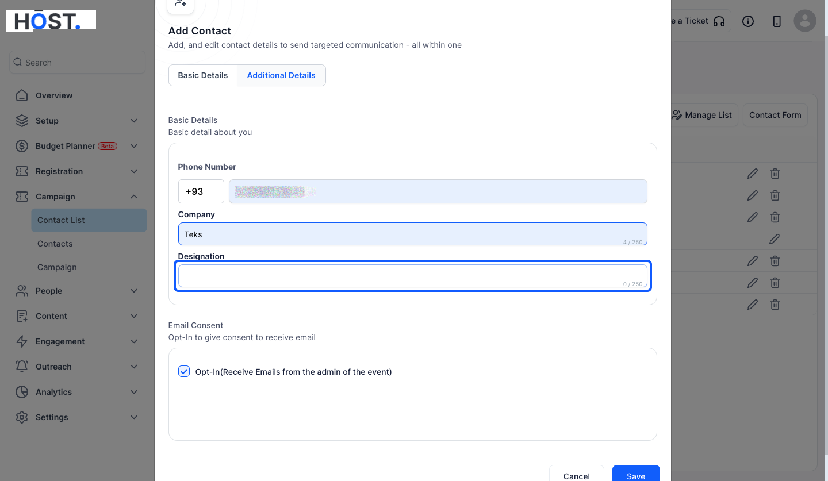
Task: Click the Settings gear icon
Action: tap(22, 417)
